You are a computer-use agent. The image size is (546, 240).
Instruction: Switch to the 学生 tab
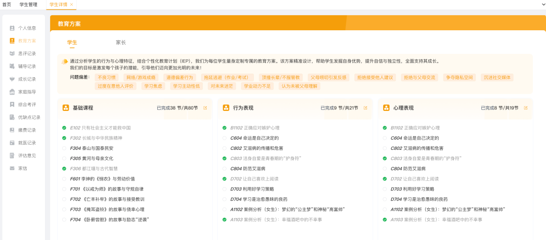click(72, 43)
